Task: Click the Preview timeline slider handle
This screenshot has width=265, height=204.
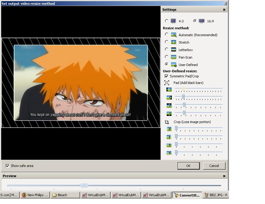Action: point(84,185)
